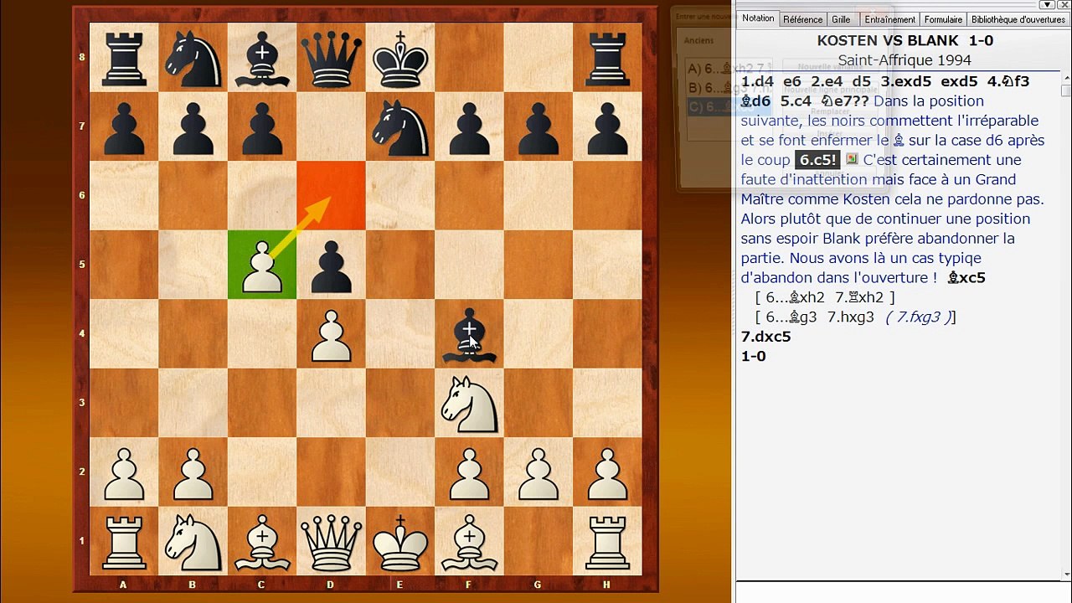
Task: Select the black knight on e7
Action: (400, 126)
